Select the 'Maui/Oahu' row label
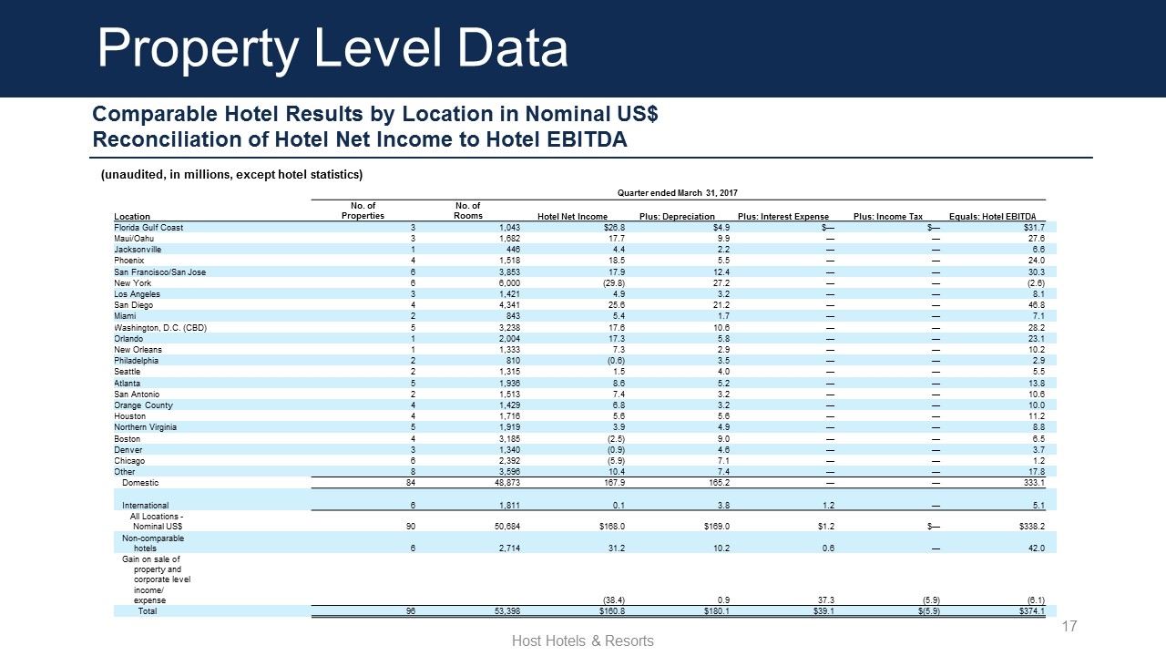The height and width of the screenshot is (656, 1166). [x=135, y=239]
